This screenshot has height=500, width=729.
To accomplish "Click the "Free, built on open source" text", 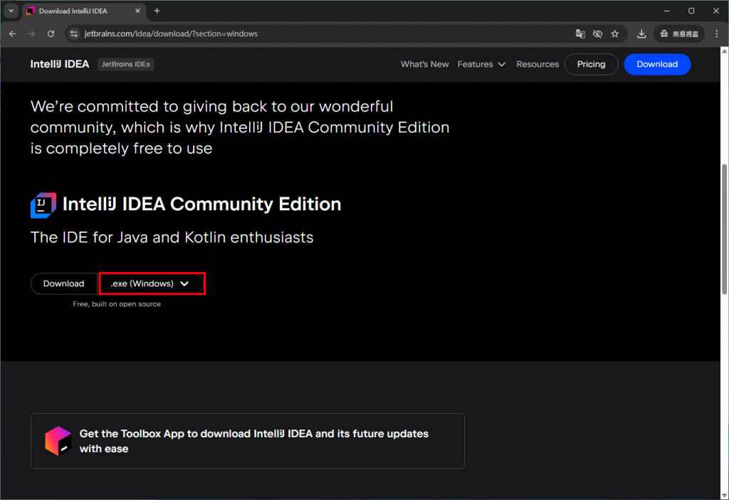I will (x=117, y=303).
